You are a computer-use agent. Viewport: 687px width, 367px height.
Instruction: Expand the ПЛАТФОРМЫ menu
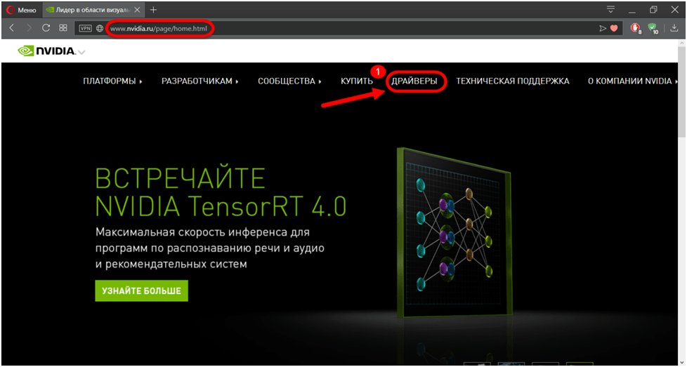[x=112, y=81]
